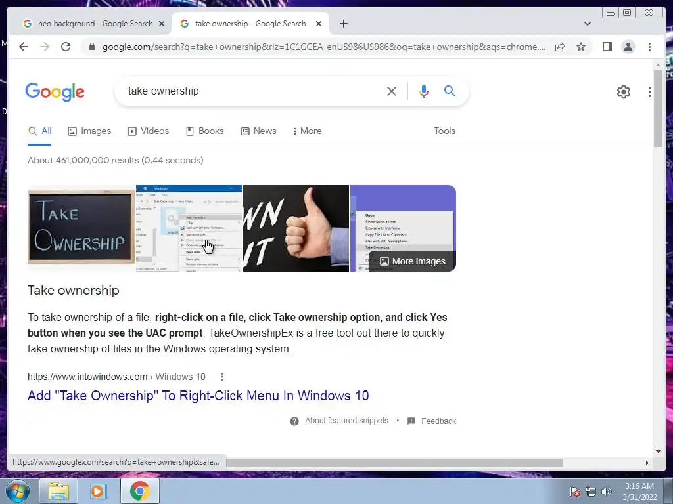Image resolution: width=673 pixels, height=504 pixels.
Task: Click the forward navigation arrow
Action: (45, 47)
